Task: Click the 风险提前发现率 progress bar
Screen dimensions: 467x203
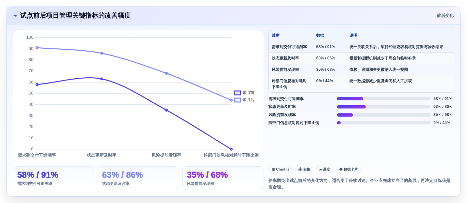Action: click(x=384, y=115)
